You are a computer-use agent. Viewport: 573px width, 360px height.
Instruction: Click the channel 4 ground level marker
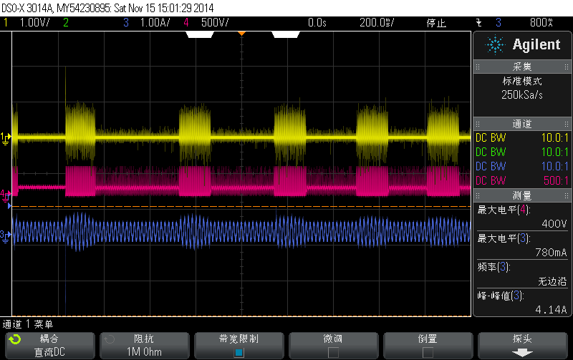click(5, 195)
